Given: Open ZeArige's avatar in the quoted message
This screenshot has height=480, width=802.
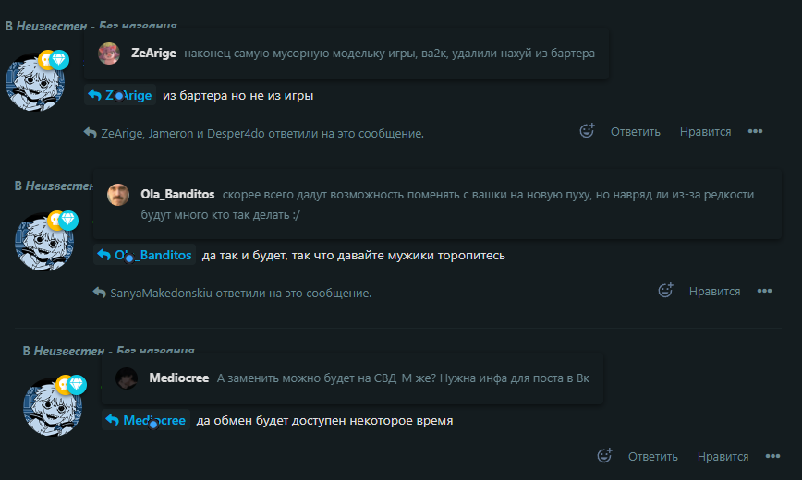Looking at the screenshot, I should 109,54.
